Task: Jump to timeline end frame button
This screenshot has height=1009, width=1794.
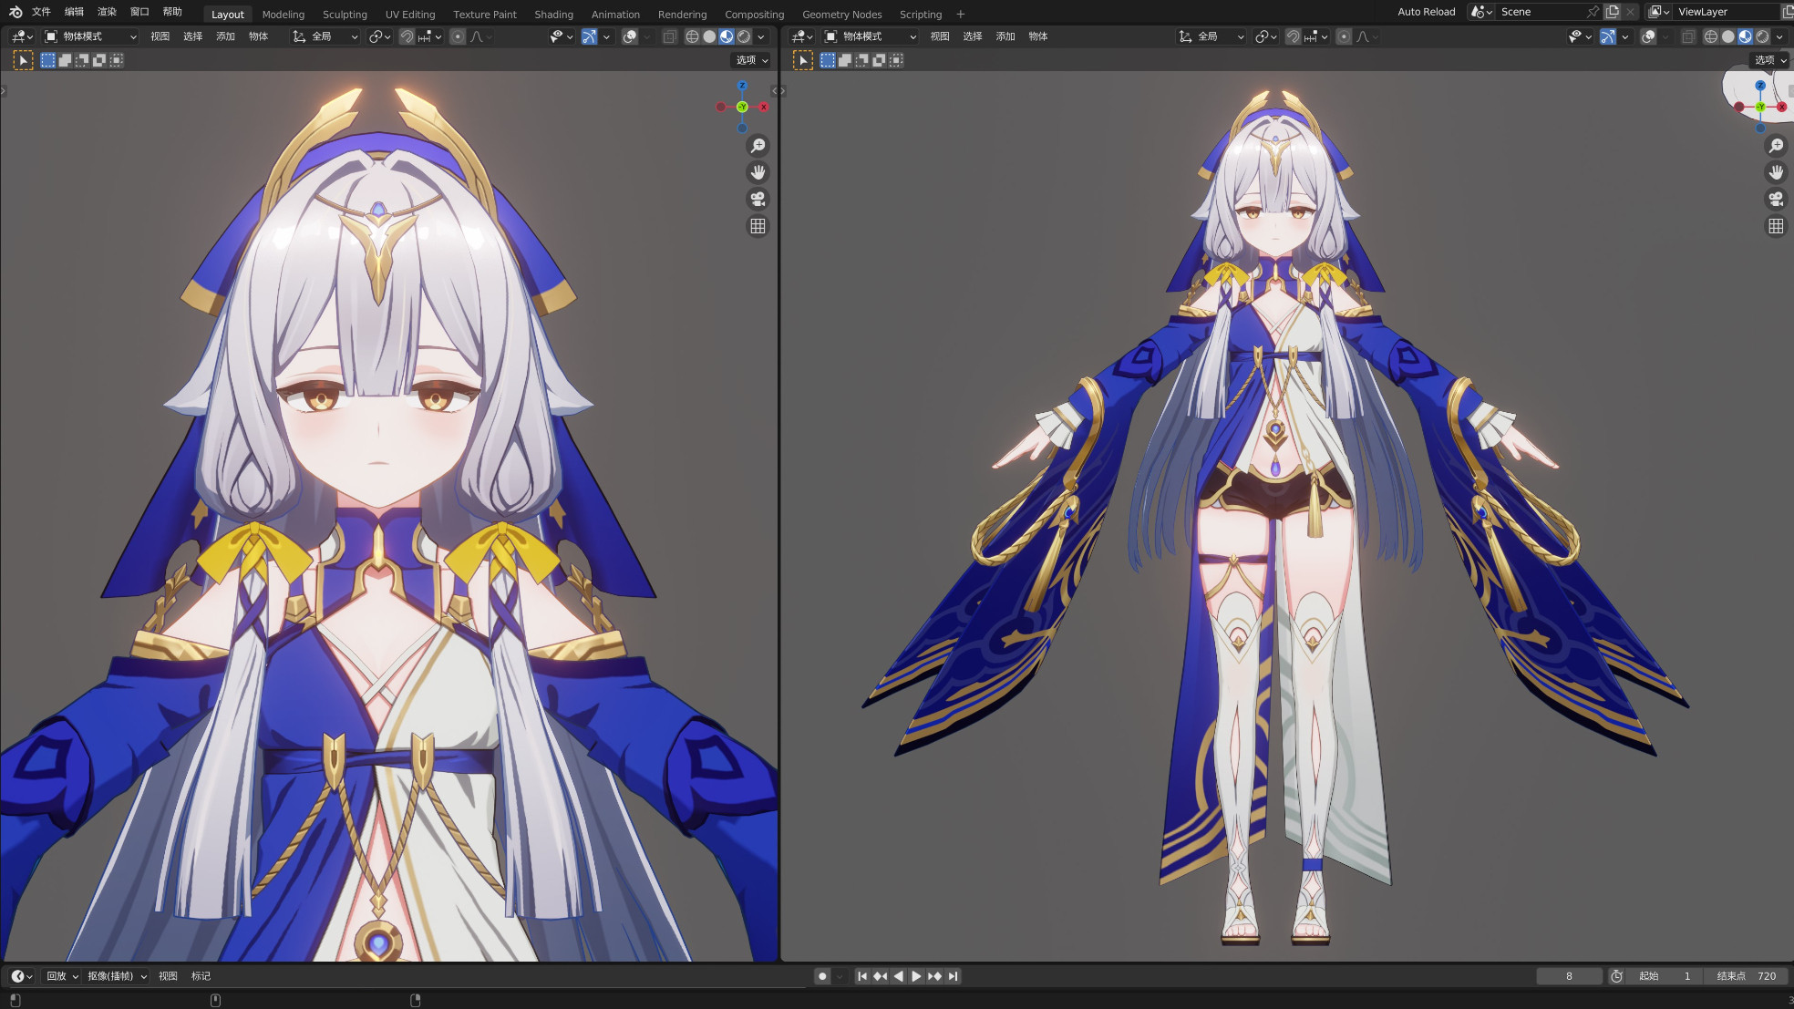Action: point(953,976)
